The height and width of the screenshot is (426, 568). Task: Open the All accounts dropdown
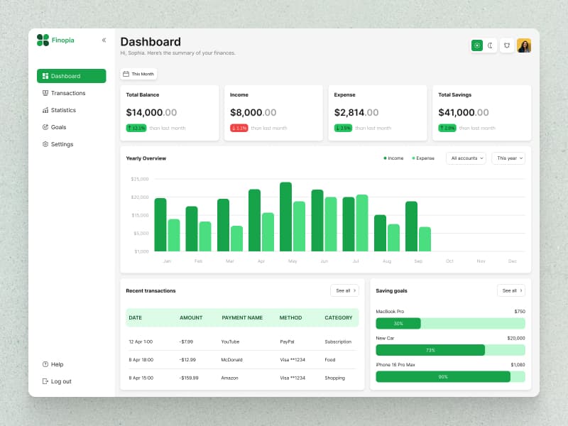(466, 158)
